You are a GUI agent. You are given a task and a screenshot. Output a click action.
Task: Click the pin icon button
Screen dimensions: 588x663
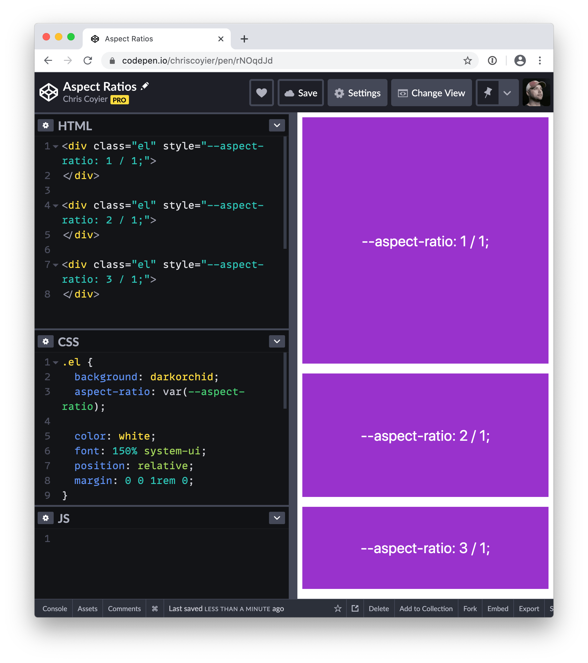[487, 93]
